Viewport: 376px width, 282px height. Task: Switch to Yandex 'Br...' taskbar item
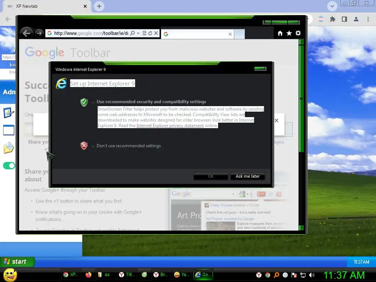tap(161, 275)
